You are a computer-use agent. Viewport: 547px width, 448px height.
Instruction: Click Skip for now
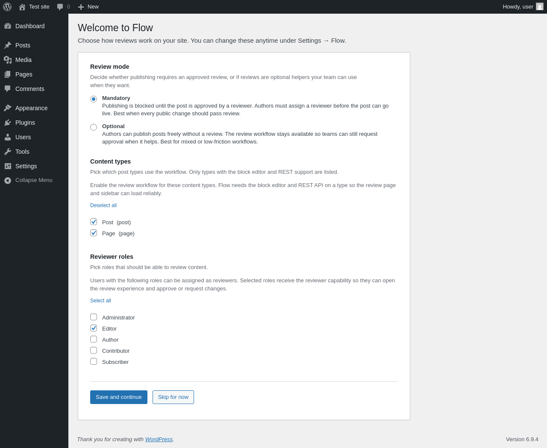point(173,397)
